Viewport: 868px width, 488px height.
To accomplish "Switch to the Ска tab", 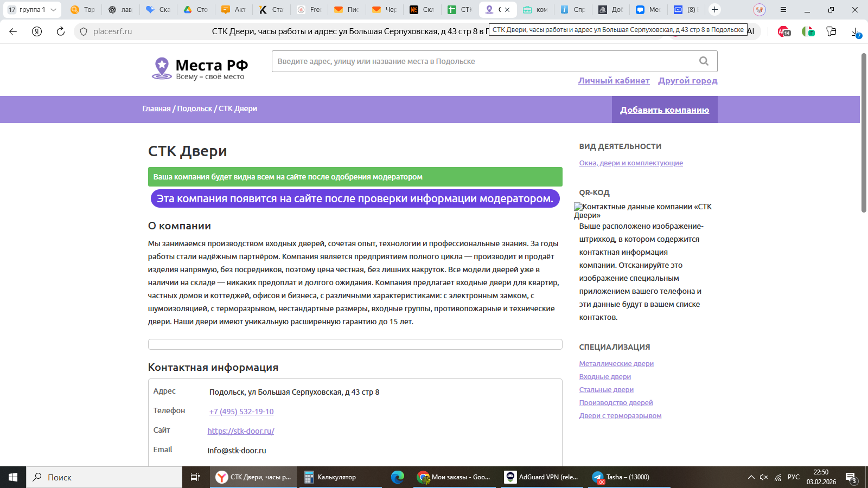I will coord(158,9).
